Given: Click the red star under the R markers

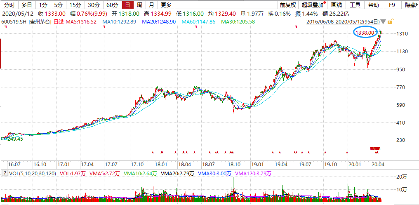Looking at the screenshot, I should click(377, 152).
